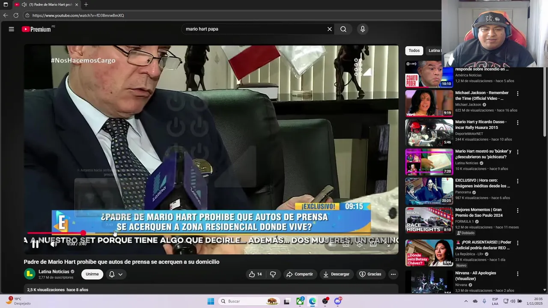Open Microsoft Edge on taskbar
This screenshot has height=308, width=548.
[x=313, y=301]
